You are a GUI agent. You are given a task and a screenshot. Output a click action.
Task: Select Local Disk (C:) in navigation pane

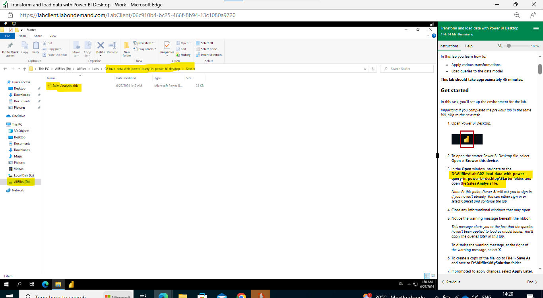click(24, 175)
